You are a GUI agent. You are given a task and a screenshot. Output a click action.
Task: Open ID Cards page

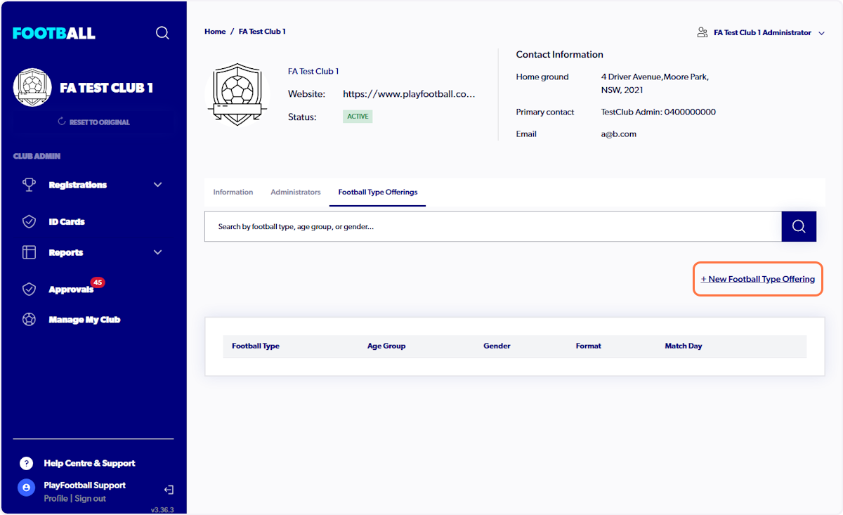pos(67,221)
